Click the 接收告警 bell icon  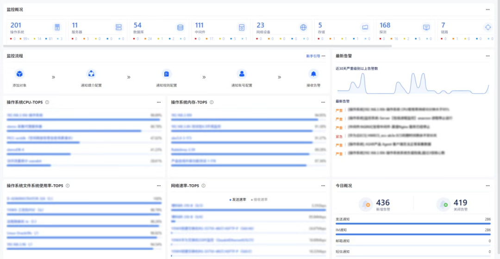click(x=313, y=74)
